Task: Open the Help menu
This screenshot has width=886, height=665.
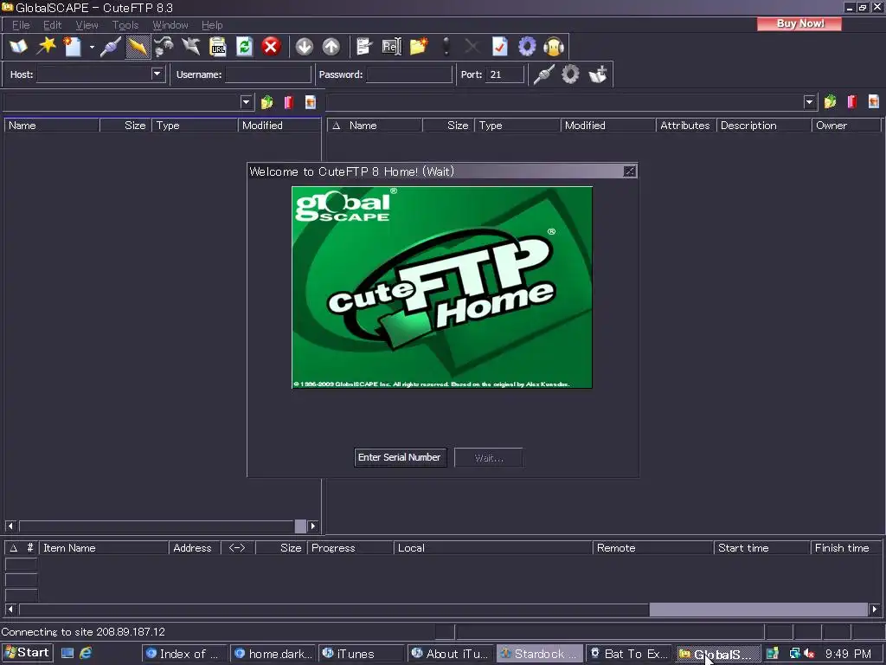Action: point(212,25)
